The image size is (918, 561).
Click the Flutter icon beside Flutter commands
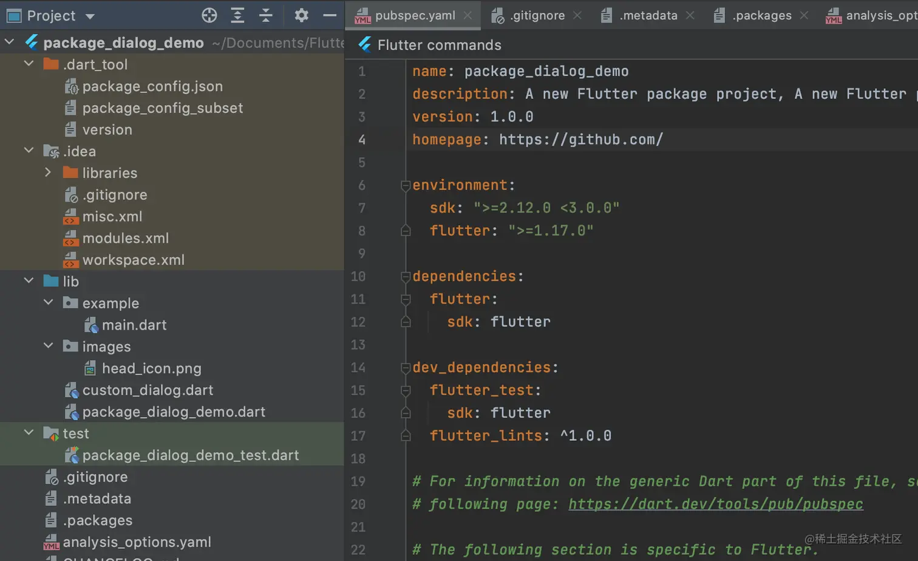coord(365,44)
